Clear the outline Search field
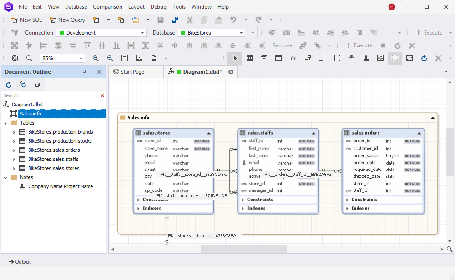Viewport: 455px width, 280px height. click(x=102, y=95)
